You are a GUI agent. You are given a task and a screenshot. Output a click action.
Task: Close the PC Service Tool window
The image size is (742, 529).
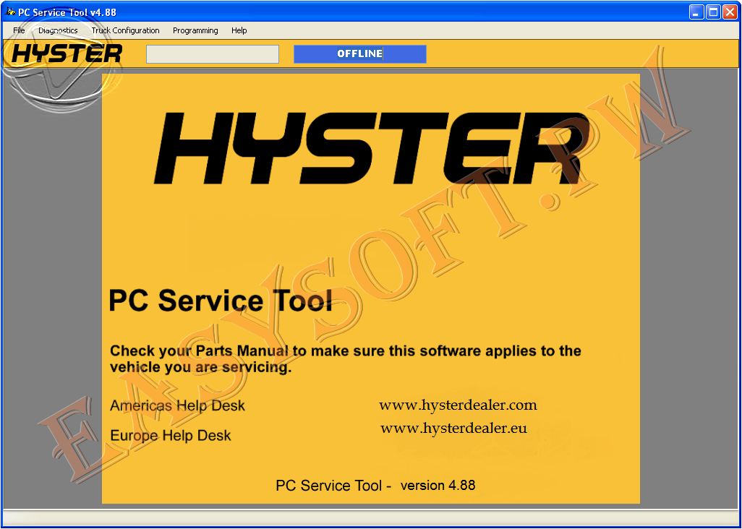point(730,12)
